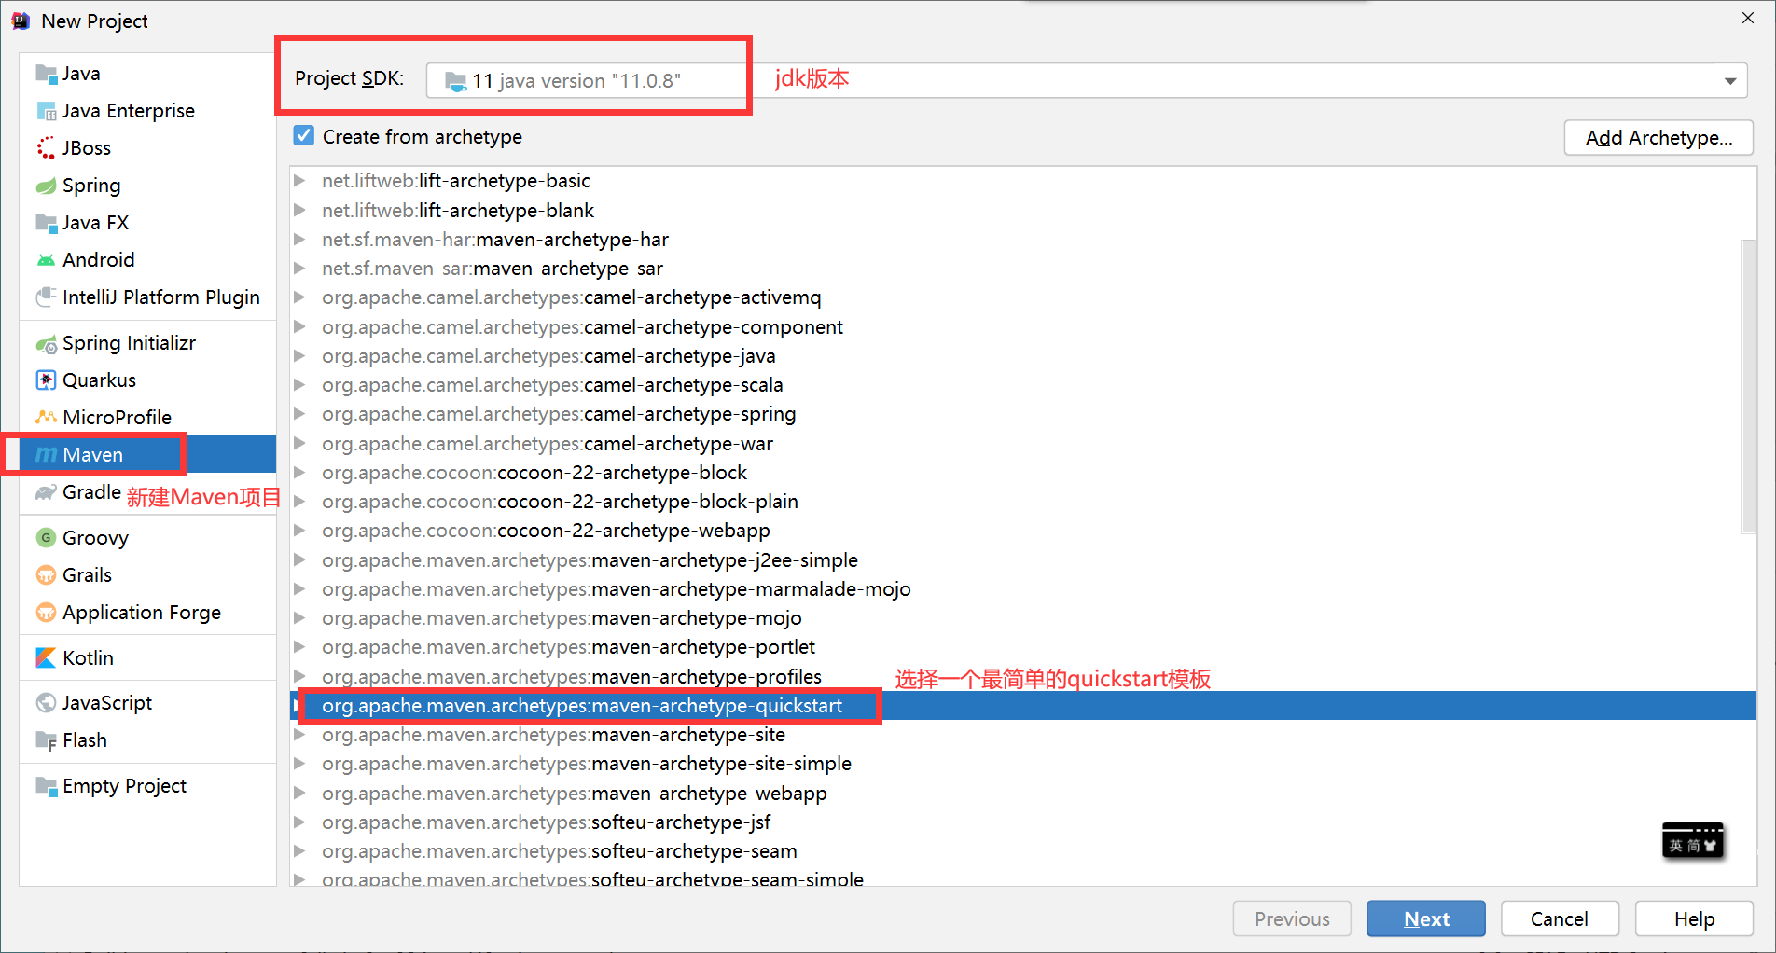
Task: Click the IntelliJ Platform Plugin icon
Action: click(x=46, y=297)
